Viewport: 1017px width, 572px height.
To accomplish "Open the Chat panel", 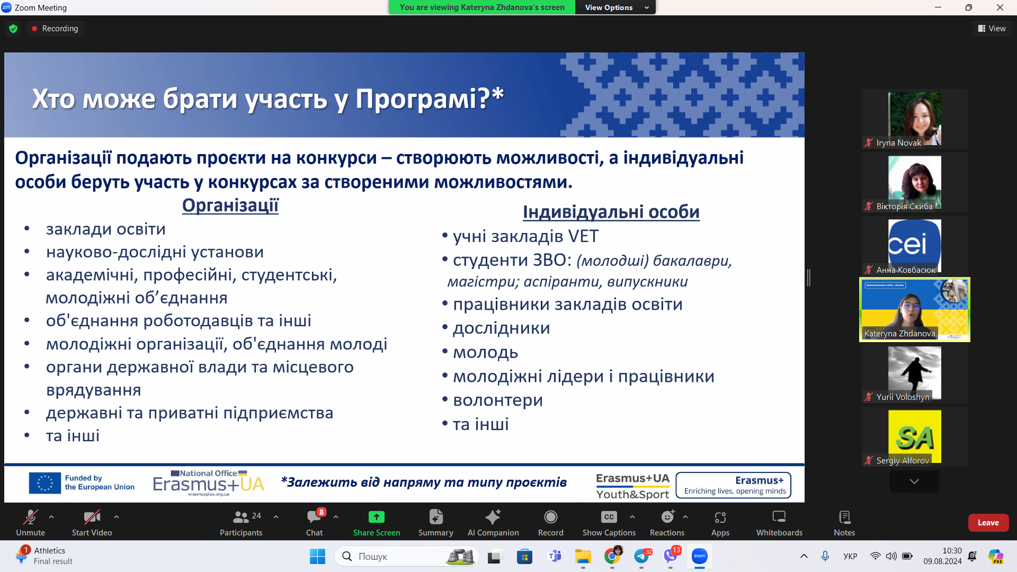I will click(x=314, y=522).
